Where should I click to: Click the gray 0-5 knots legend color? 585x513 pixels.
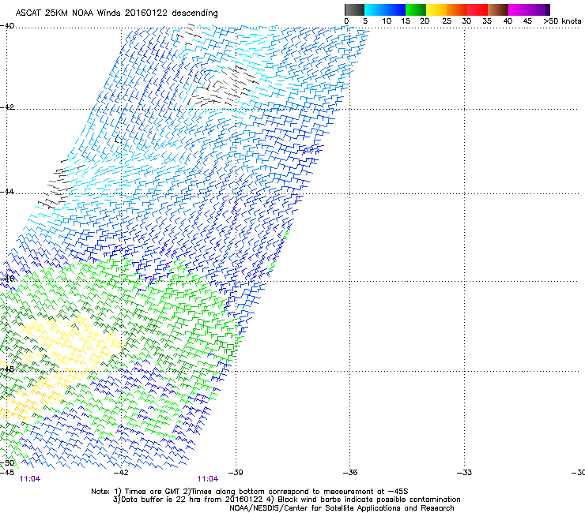[354, 9]
